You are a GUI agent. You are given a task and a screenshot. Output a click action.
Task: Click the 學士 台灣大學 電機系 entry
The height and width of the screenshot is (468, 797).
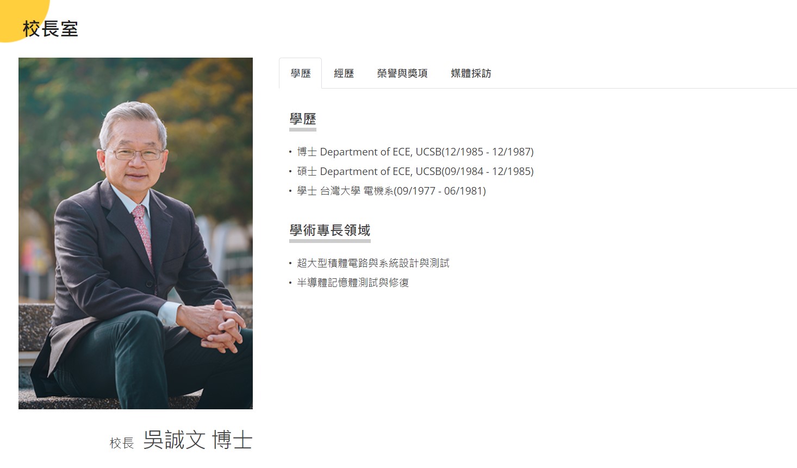391,191
